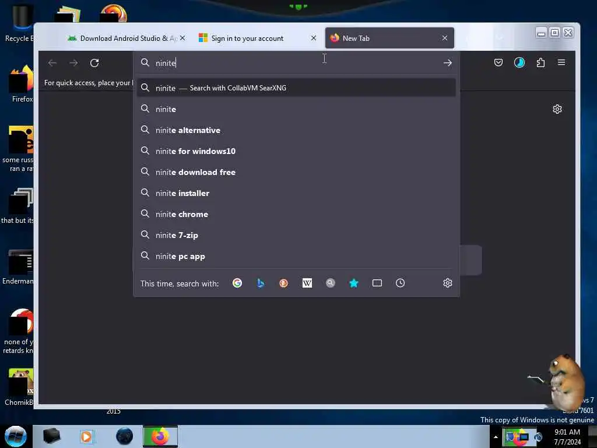This screenshot has height=448, width=597.
Task: Open the Firefox hamburger application menu
Action: [561, 62]
